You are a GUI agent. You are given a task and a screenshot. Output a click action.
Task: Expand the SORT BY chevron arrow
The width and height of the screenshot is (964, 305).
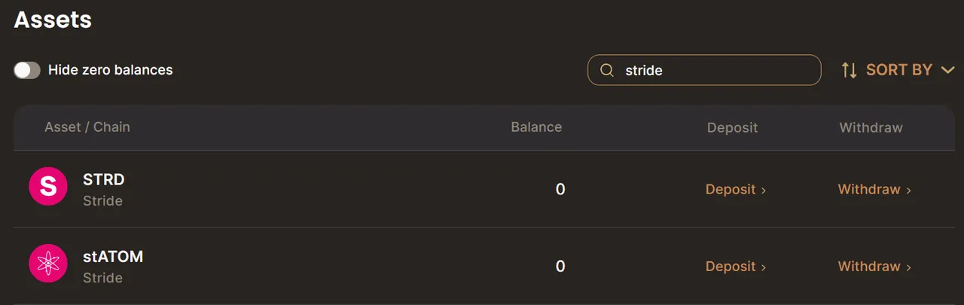pos(947,70)
